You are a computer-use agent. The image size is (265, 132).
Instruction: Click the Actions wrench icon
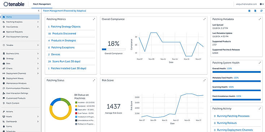click(4, 112)
